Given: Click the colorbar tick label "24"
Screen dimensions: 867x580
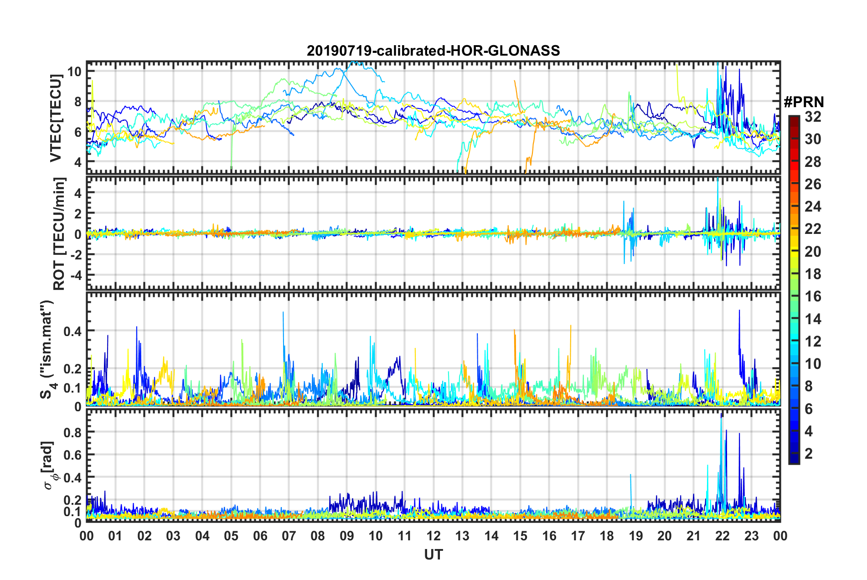Looking at the screenshot, I should pyautogui.click(x=813, y=207).
